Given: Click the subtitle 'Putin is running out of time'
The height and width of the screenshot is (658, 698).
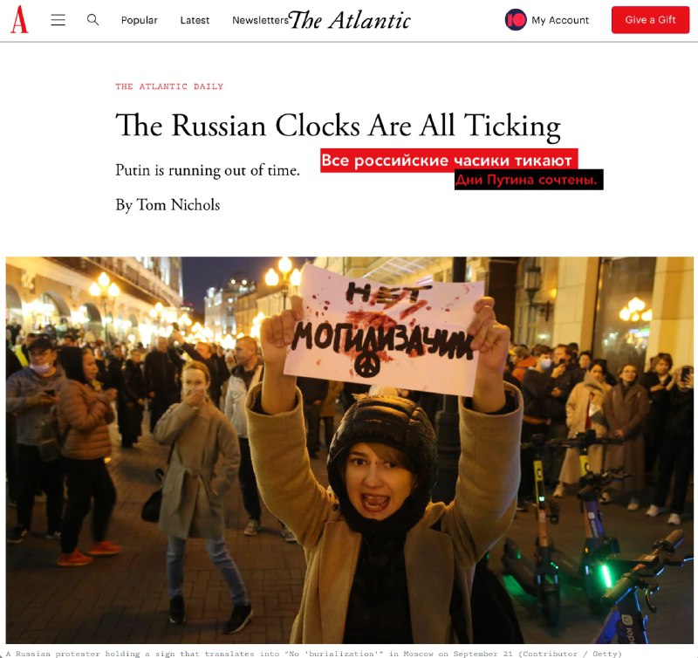Looking at the screenshot, I should click(208, 170).
